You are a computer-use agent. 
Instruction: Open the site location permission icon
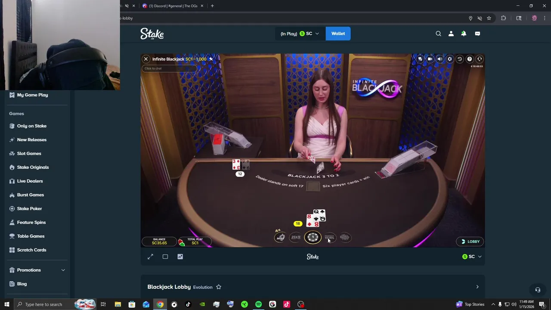pyautogui.click(x=471, y=18)
